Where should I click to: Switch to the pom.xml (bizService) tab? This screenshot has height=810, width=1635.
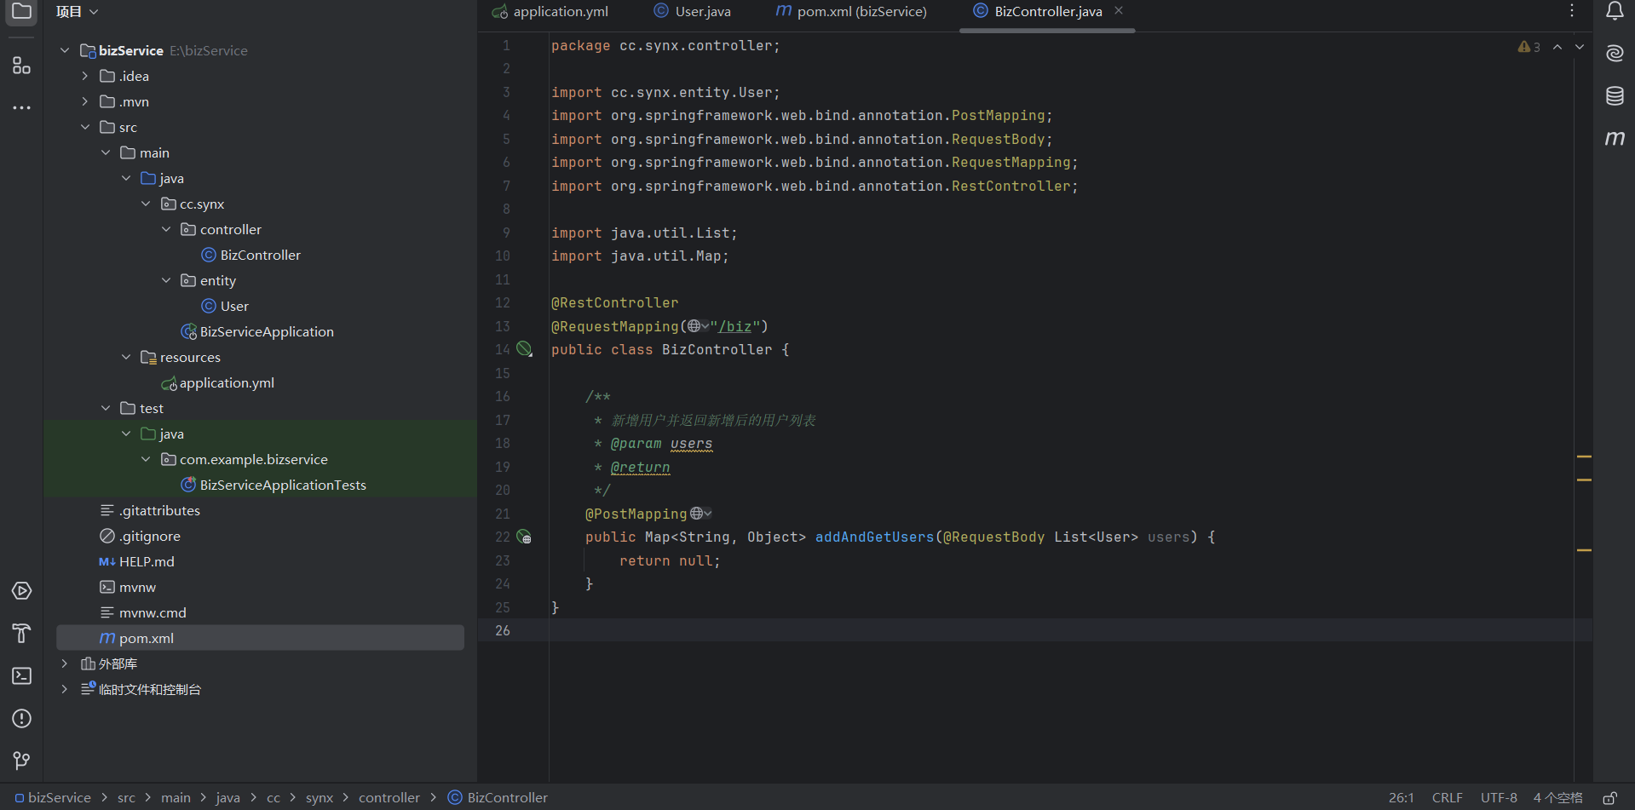[x=850, y=12]
